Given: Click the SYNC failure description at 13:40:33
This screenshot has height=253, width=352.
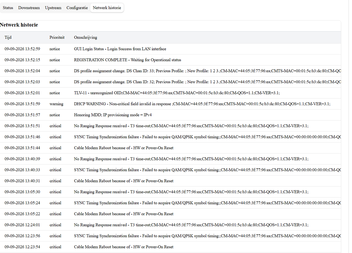Looking at the screenshot, I should click(207, 170).
